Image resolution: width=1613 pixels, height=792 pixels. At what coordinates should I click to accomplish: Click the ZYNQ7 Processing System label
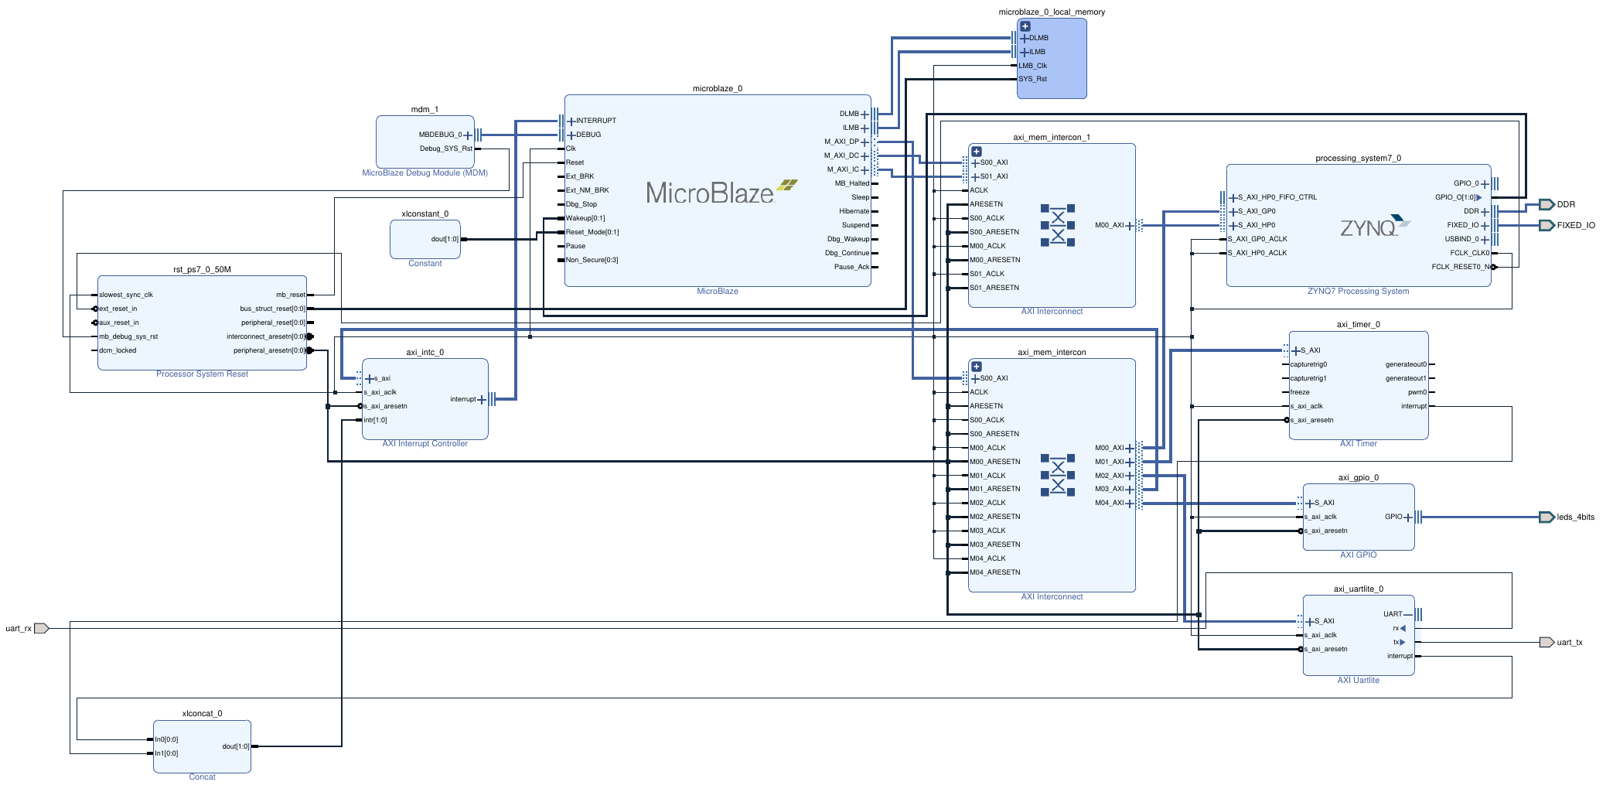coord(1358,292)
